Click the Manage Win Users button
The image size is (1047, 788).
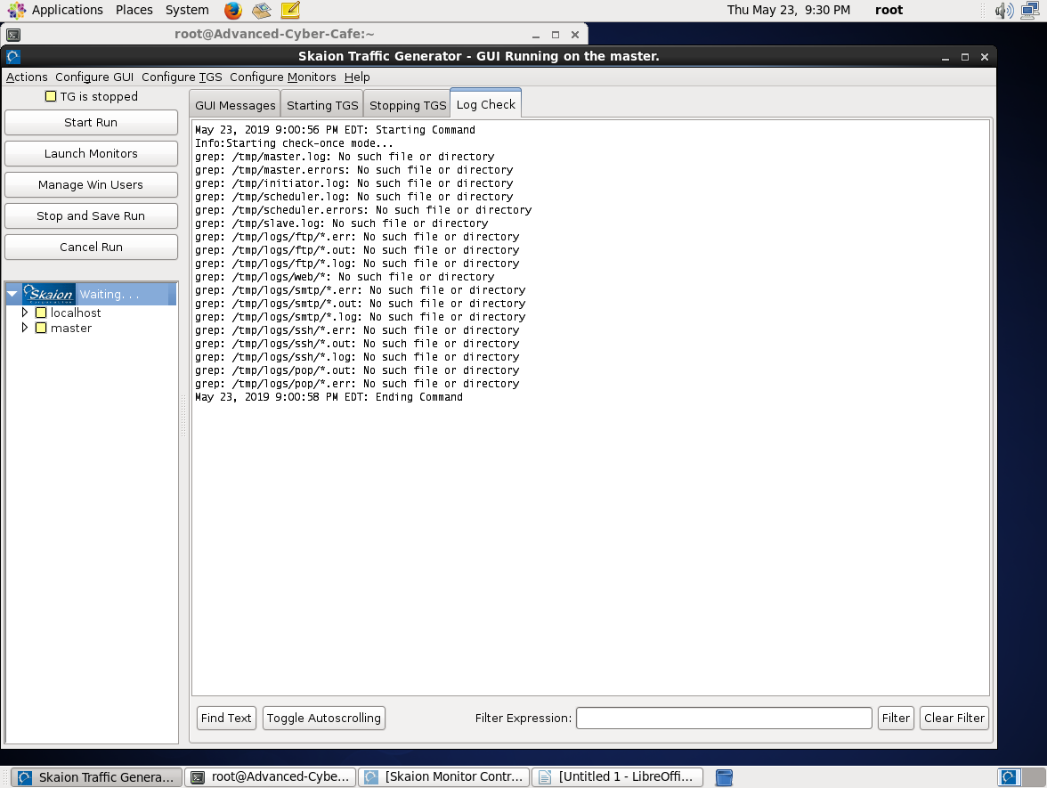click(91, 185)
